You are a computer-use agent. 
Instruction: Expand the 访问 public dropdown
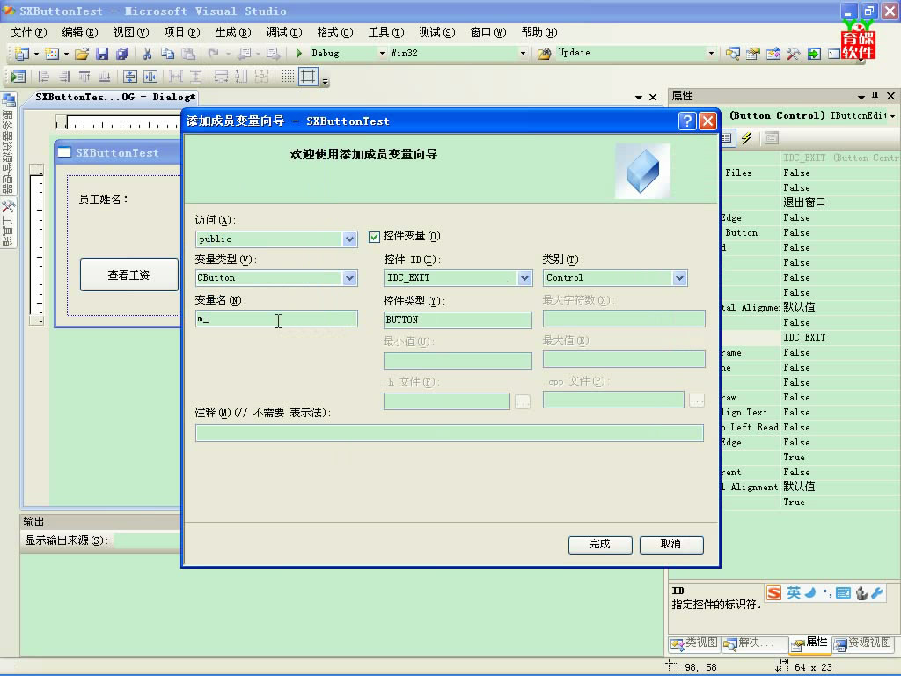(349, 239)
